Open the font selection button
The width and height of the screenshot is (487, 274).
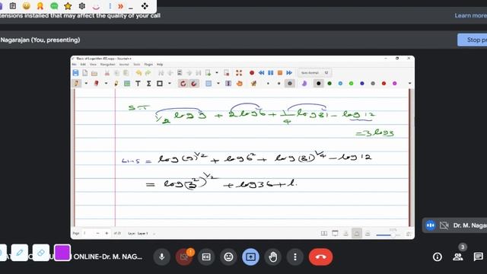[314, 73]
